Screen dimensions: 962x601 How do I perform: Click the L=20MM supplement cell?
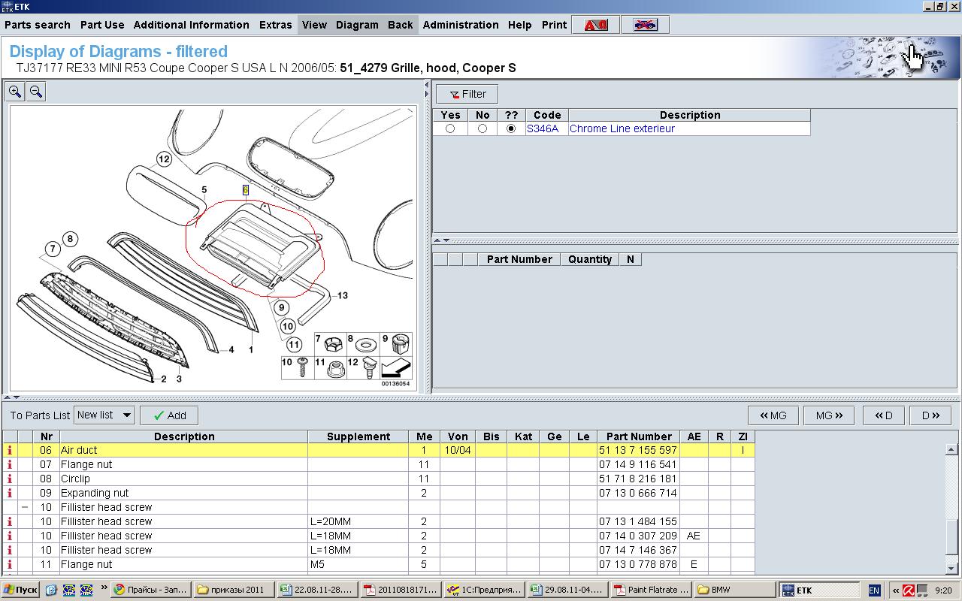[x=358, y=521]
